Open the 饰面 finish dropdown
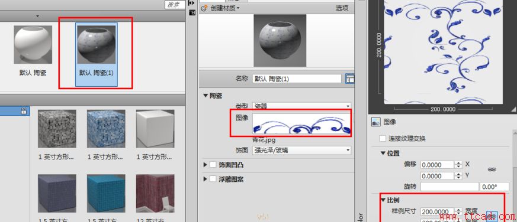This screenshot has width=517, height=222. (301, 151)
